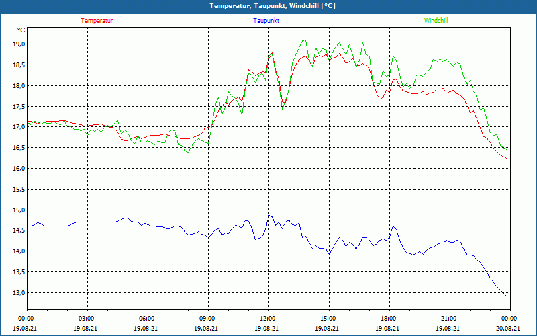This screenshot has width=537, height=336.
Task: Click the green Windchill legend label
Action: pos(436,21)
